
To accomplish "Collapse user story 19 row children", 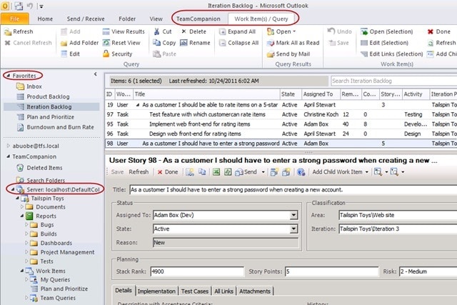I will (138, 105).
